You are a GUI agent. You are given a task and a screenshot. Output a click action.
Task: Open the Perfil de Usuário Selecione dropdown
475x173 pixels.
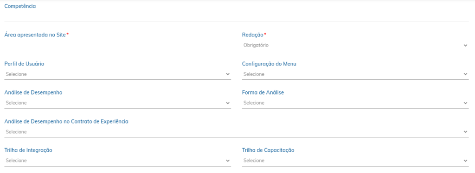[118, 74]
